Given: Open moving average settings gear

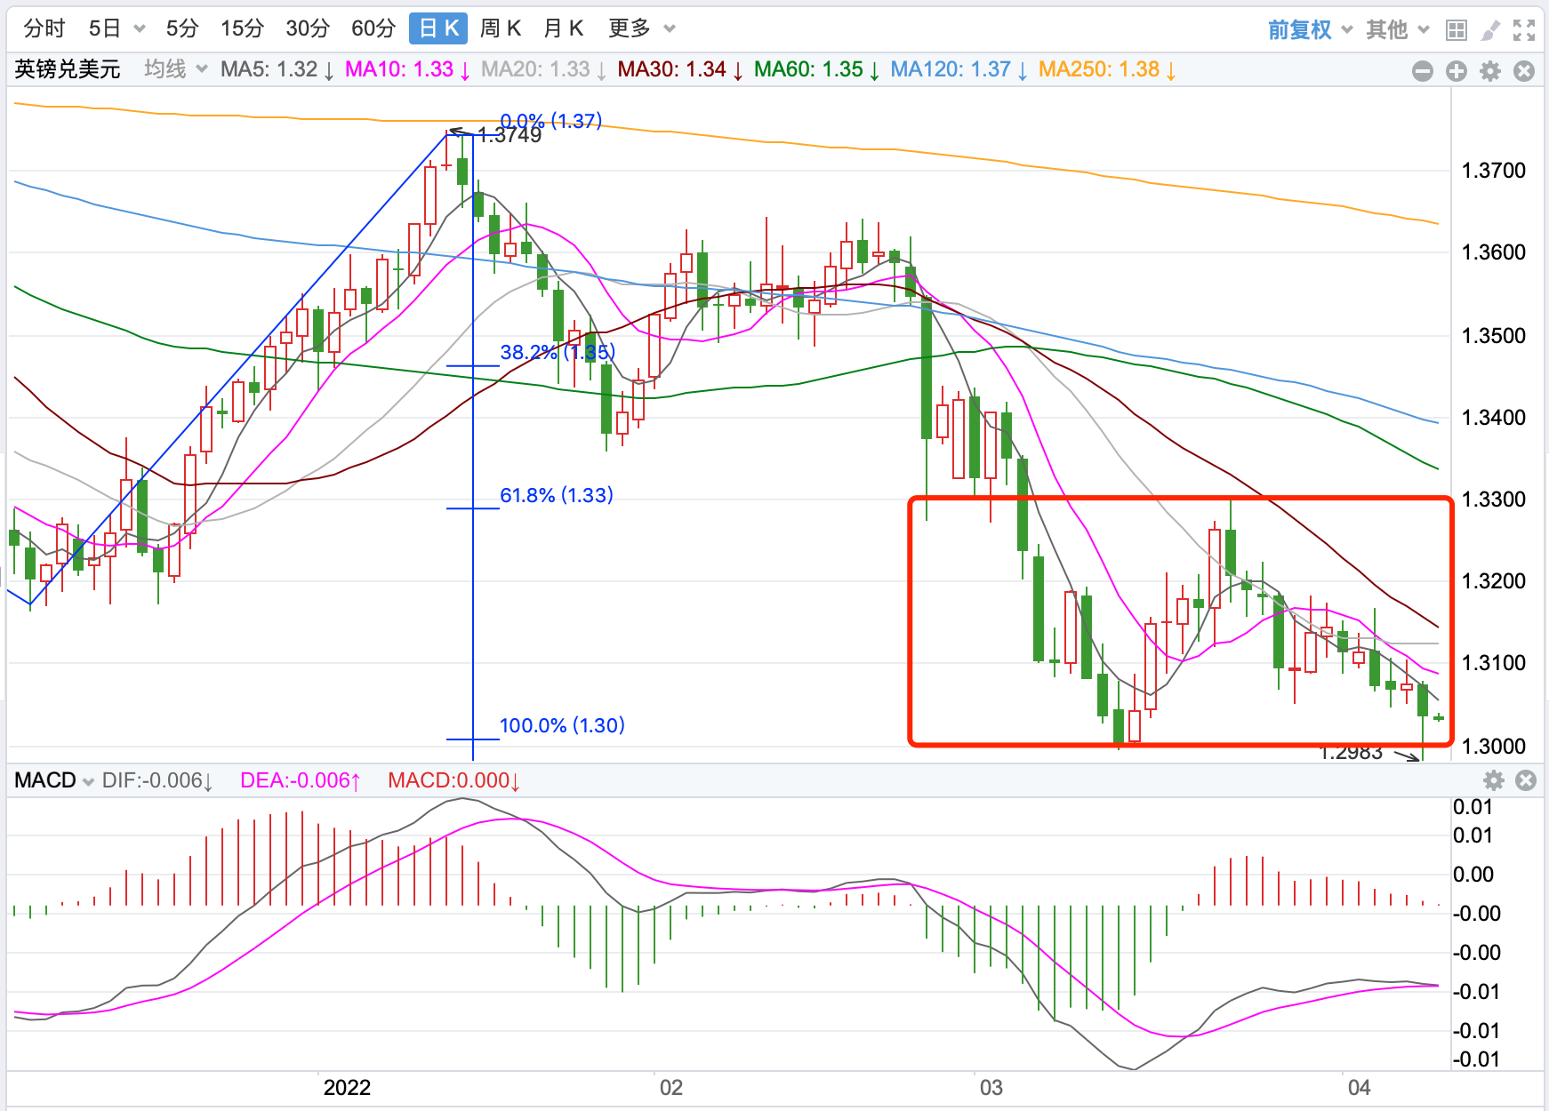Looking at the screenshot, I should [1490, 71].
